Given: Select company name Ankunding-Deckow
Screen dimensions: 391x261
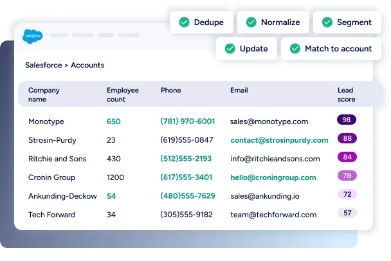Looking at the screenshot, I should click(62, 196).
